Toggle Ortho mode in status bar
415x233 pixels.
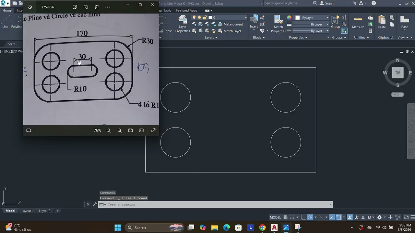303,217
